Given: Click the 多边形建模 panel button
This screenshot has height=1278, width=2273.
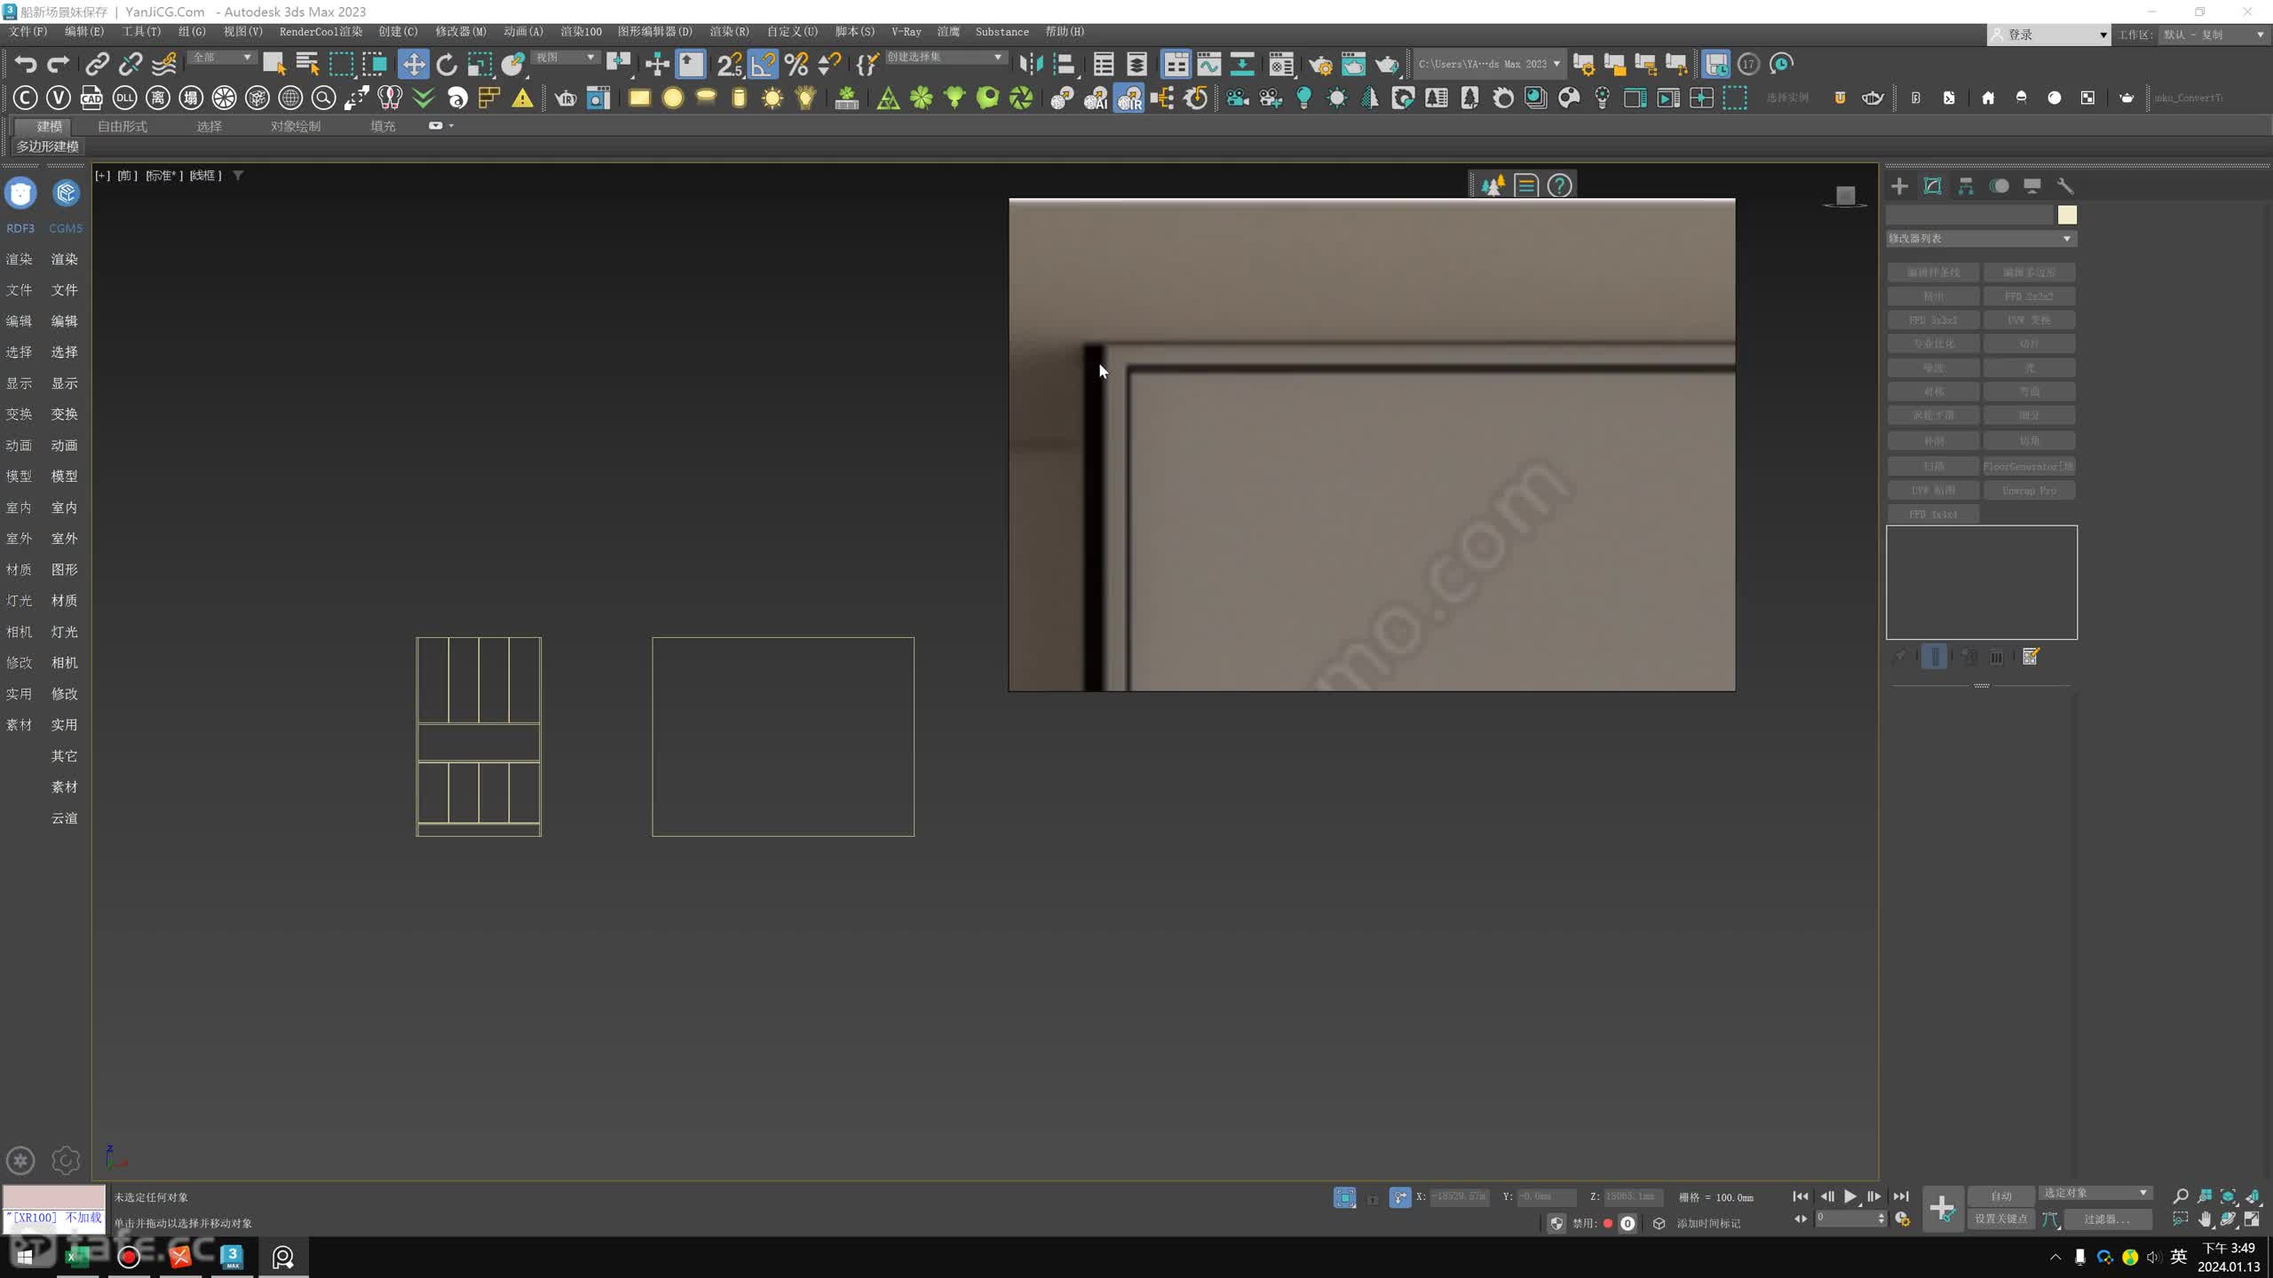Looking at the screenshot, I should pyautogui.click(x=48, y=146).
